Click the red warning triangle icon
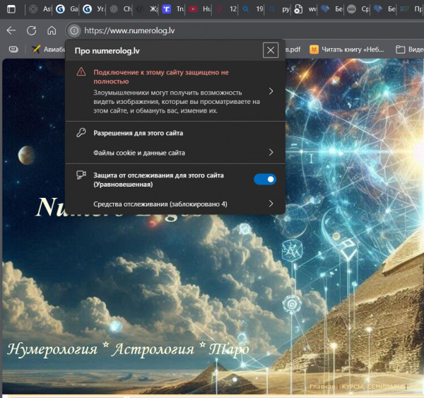Viewport: 424px width, 398px height. coord(81,72)
